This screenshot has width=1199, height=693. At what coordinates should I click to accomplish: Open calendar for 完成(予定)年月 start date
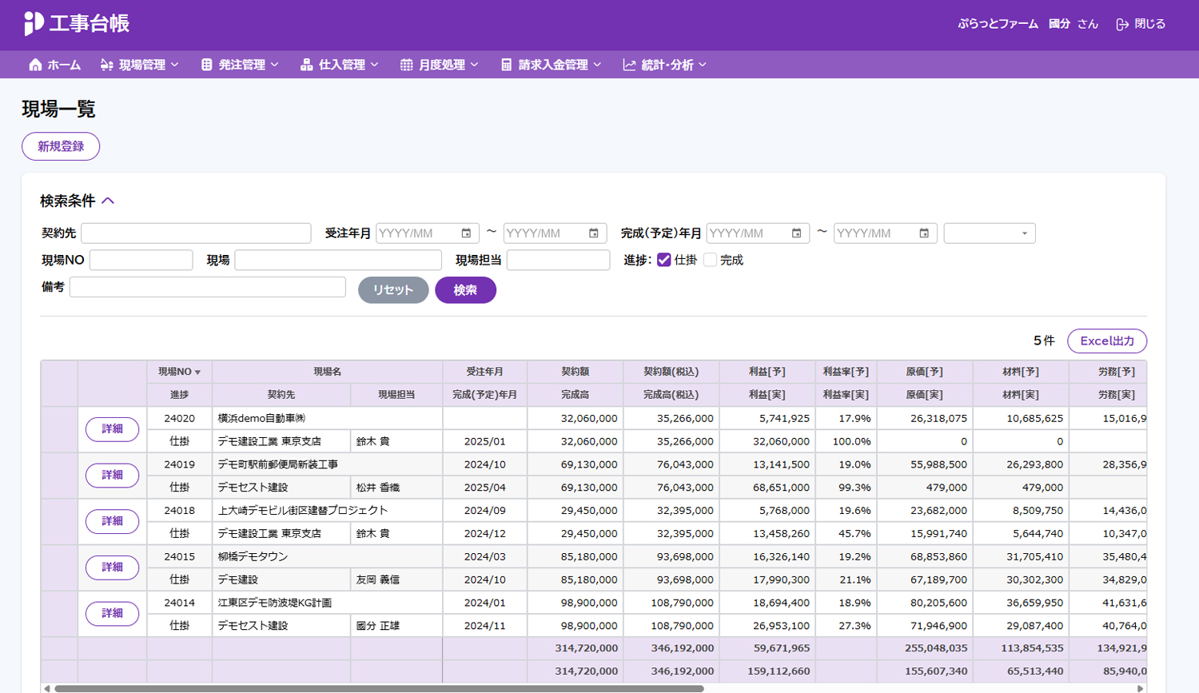point(796,233)
